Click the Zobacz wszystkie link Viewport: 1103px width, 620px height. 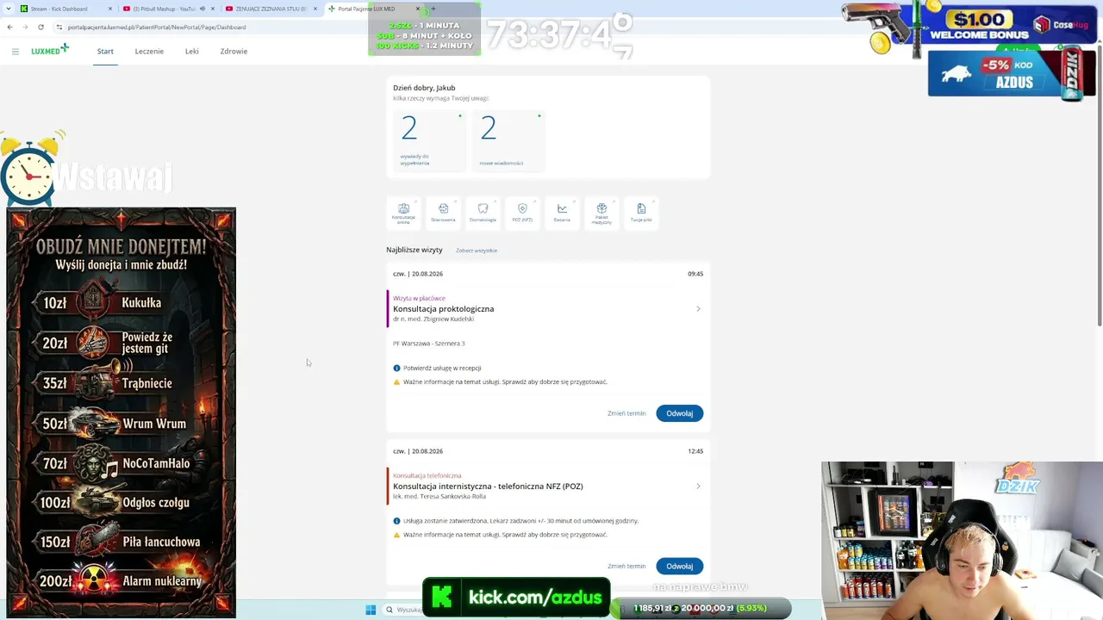point(477,251)
